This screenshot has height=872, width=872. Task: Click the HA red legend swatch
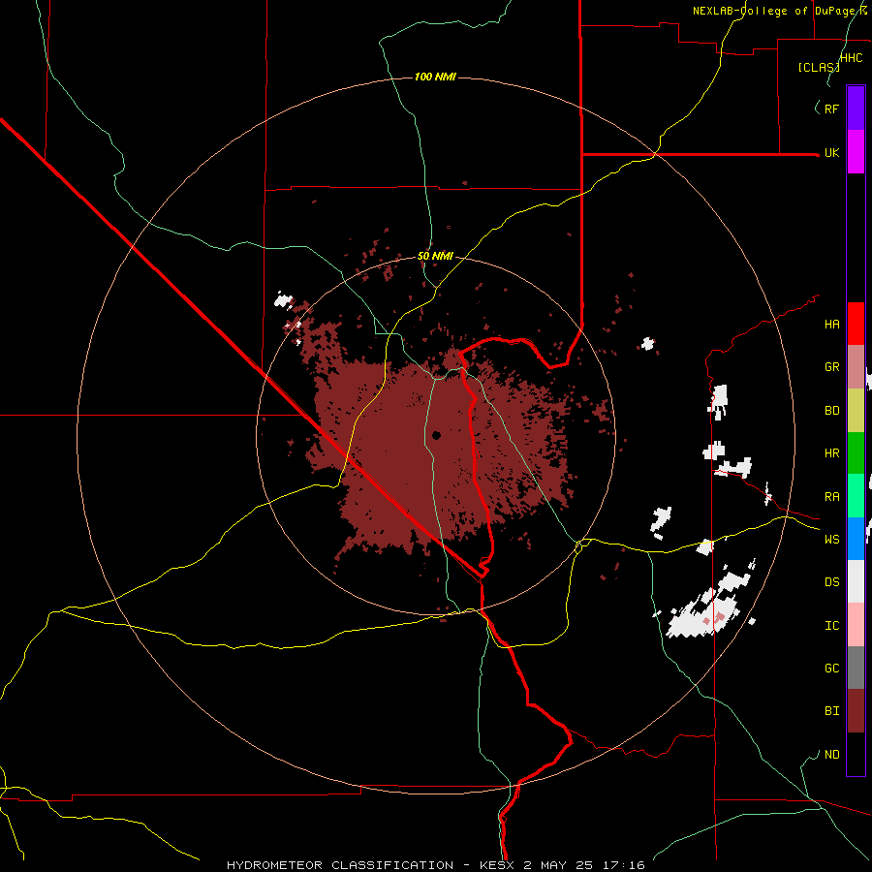tap(856, 324)
